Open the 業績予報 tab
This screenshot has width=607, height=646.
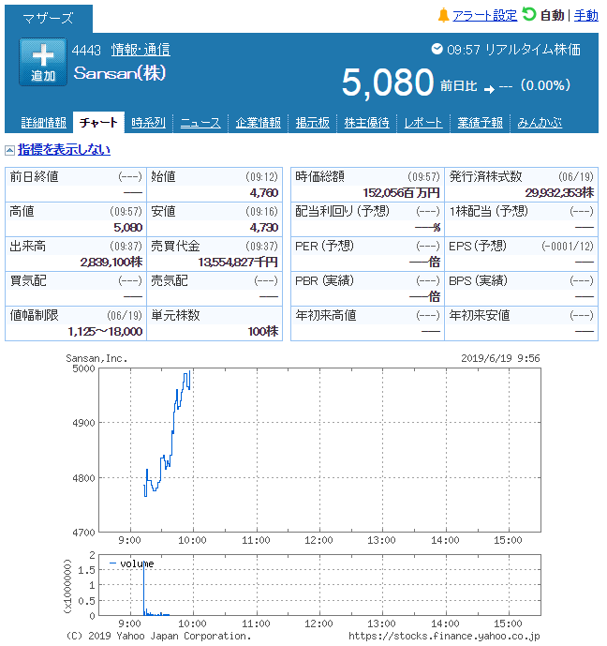480,123
